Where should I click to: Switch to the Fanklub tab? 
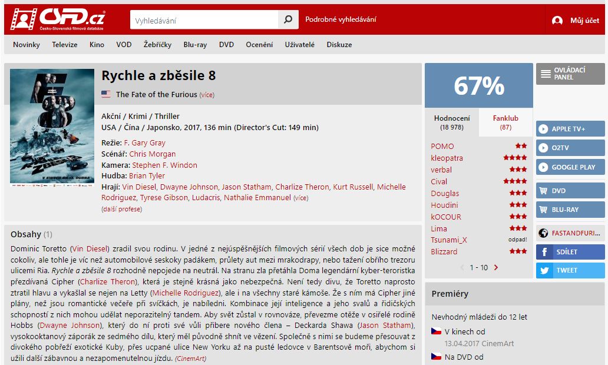pyautogui.click(x=505, y=122)
